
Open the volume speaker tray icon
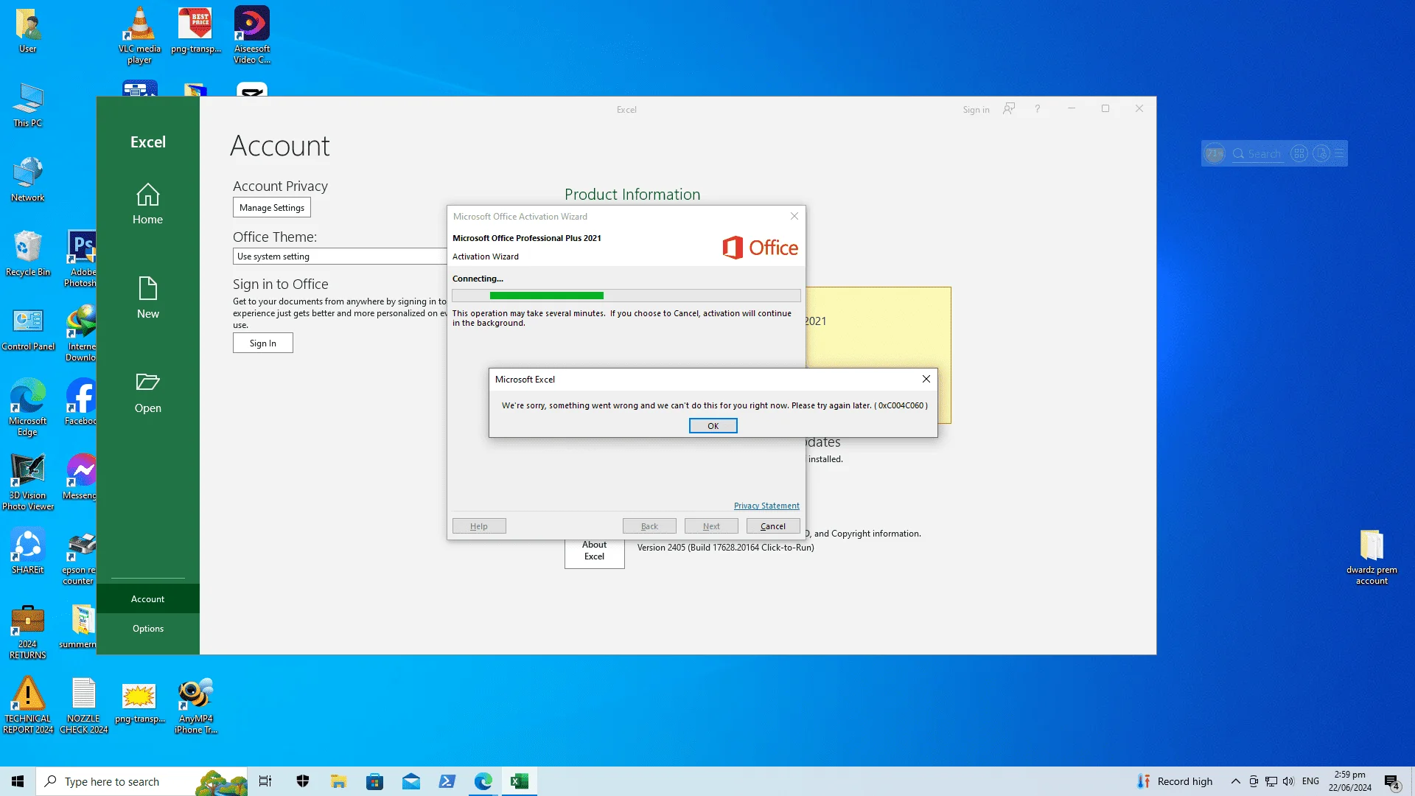click(1288, 781)
